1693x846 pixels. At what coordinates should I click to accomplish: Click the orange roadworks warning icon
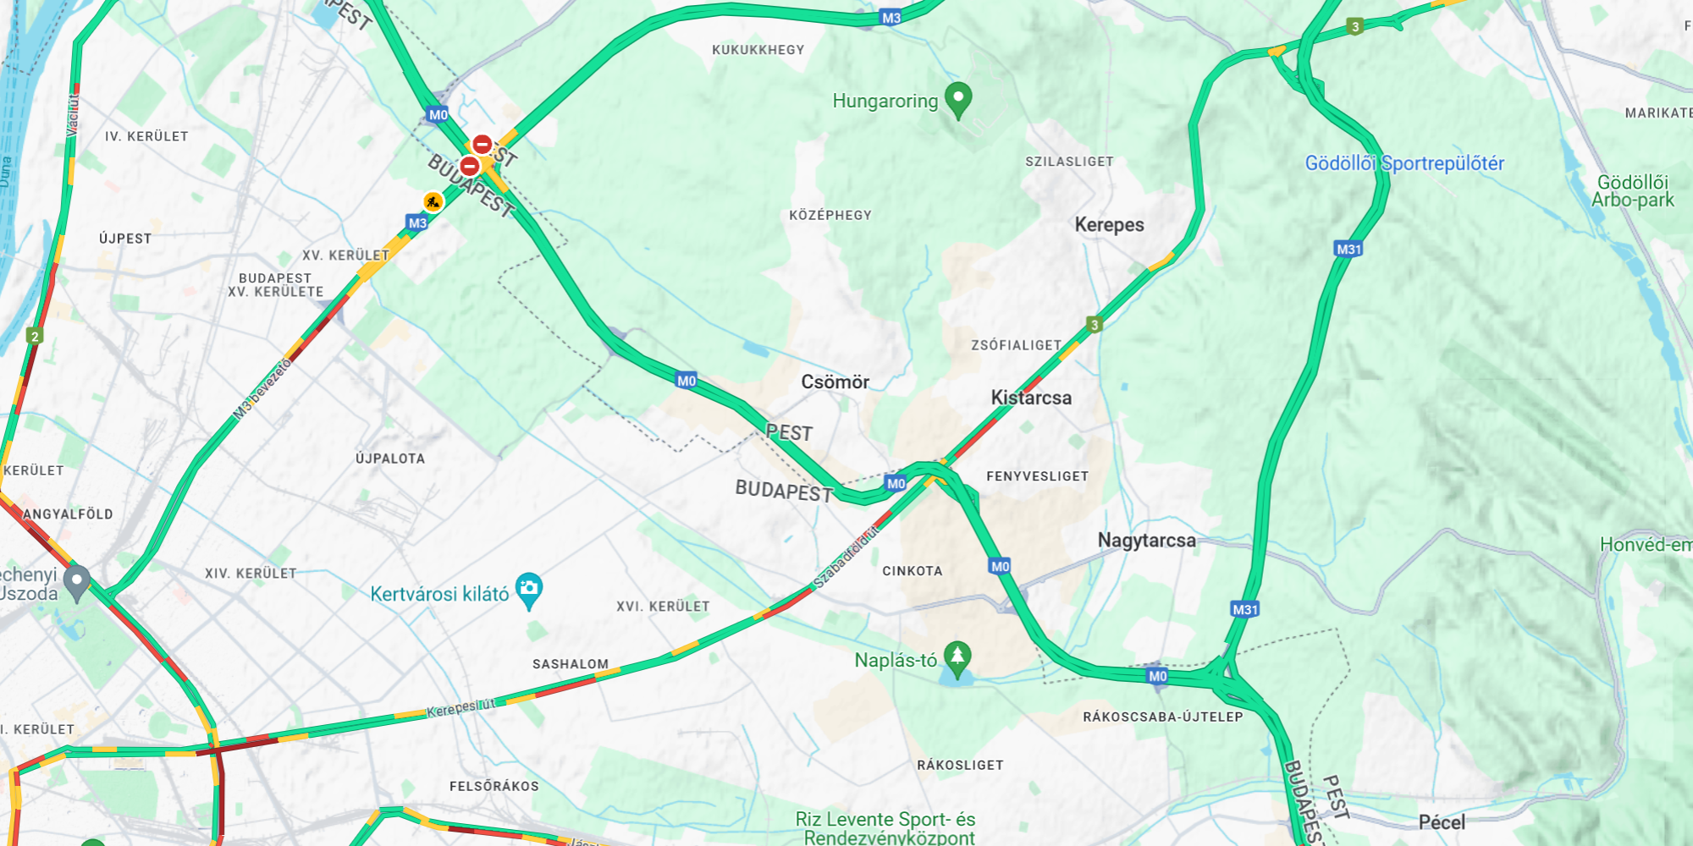point(433,201)
